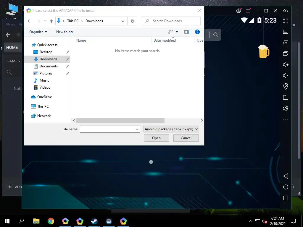This screenshot has width=303, height=227.
Task: Tap the Android home circle button
Action: click(286, 187)
